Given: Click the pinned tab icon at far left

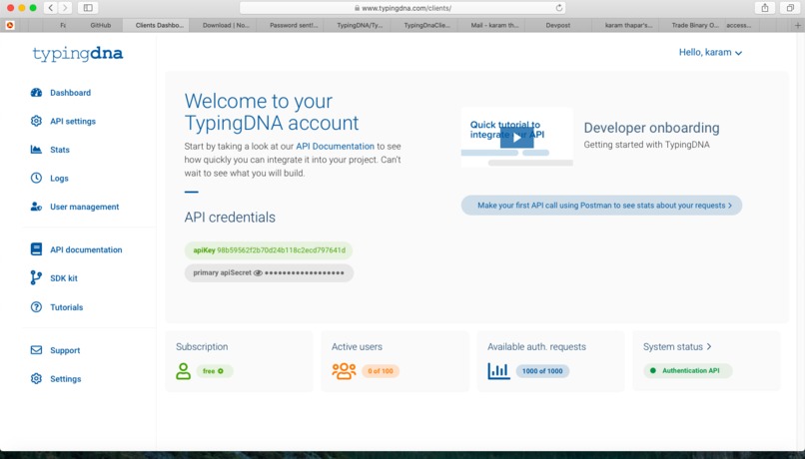Looking at the screenshot, I should coord(10,25).
